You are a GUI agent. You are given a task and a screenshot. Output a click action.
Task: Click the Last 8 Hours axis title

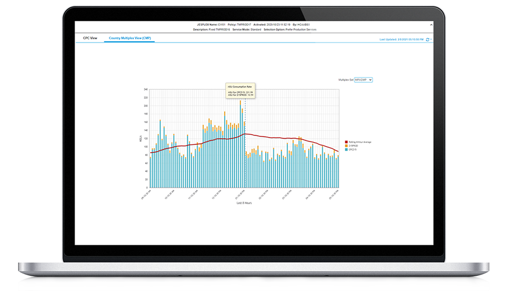(x=244, y=202)
